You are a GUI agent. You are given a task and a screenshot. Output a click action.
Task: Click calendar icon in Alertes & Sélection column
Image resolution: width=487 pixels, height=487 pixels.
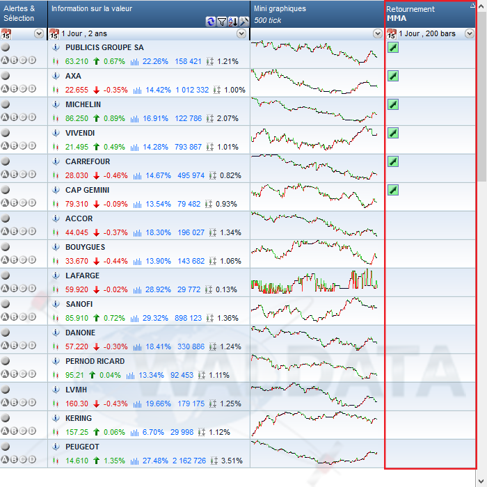pos(6,34)
